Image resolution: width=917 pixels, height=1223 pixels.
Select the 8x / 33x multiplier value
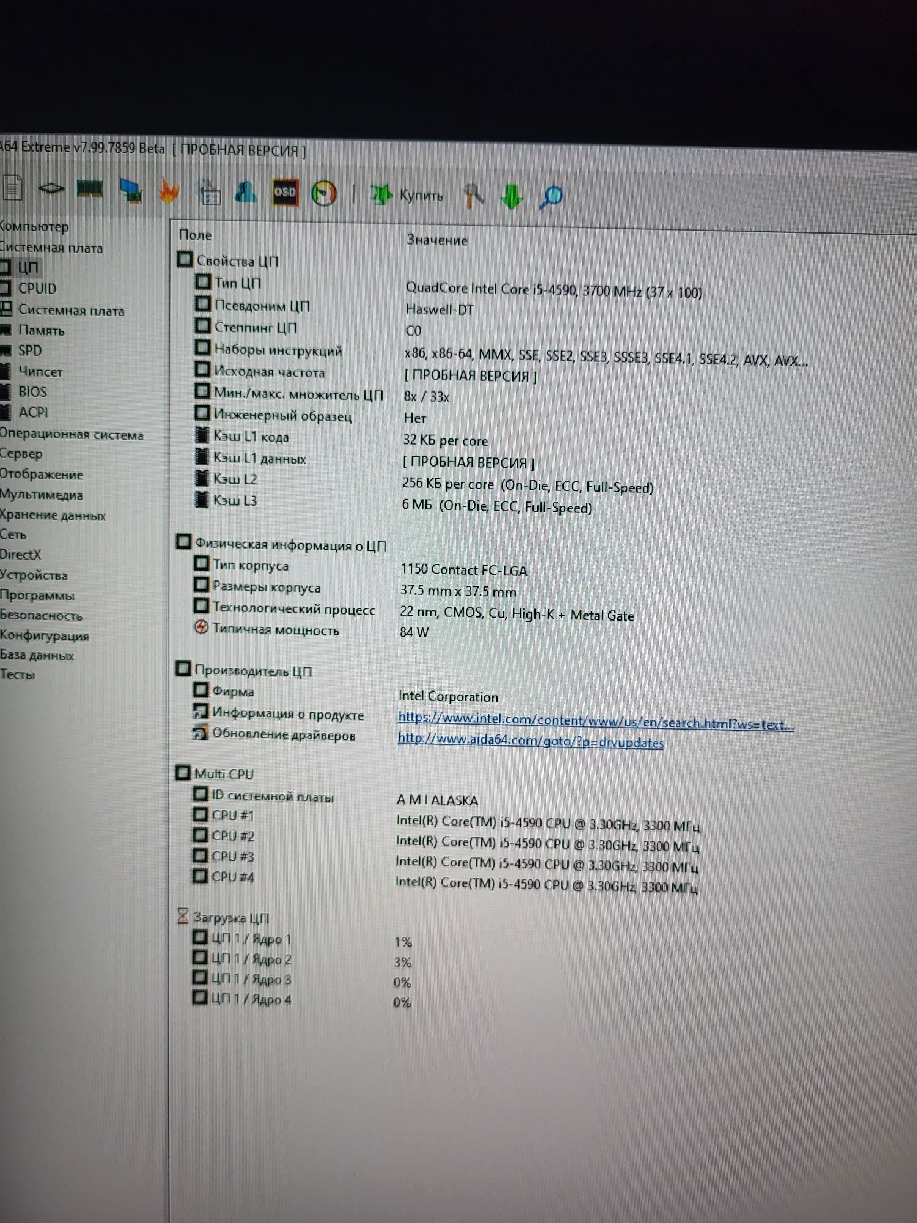[x=427, y=397]
